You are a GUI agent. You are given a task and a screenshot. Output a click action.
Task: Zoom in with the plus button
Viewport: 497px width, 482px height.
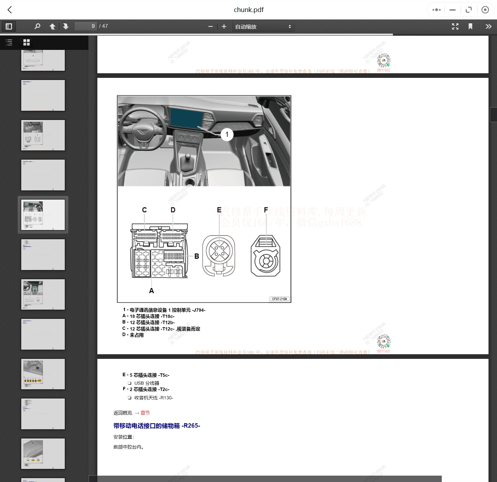pos(224,27)
